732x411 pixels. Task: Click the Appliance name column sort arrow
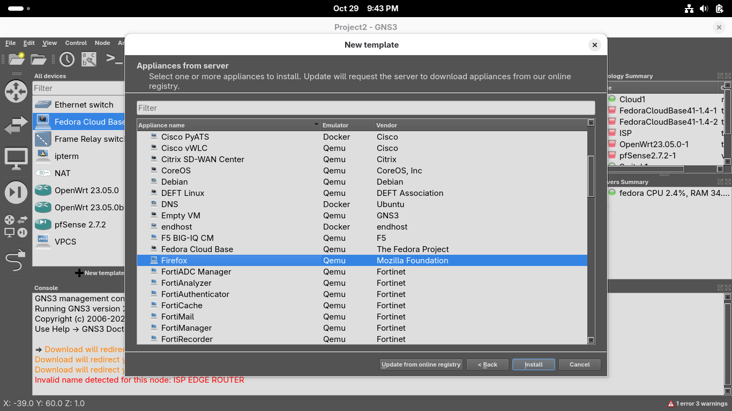(x=316, y=125)
